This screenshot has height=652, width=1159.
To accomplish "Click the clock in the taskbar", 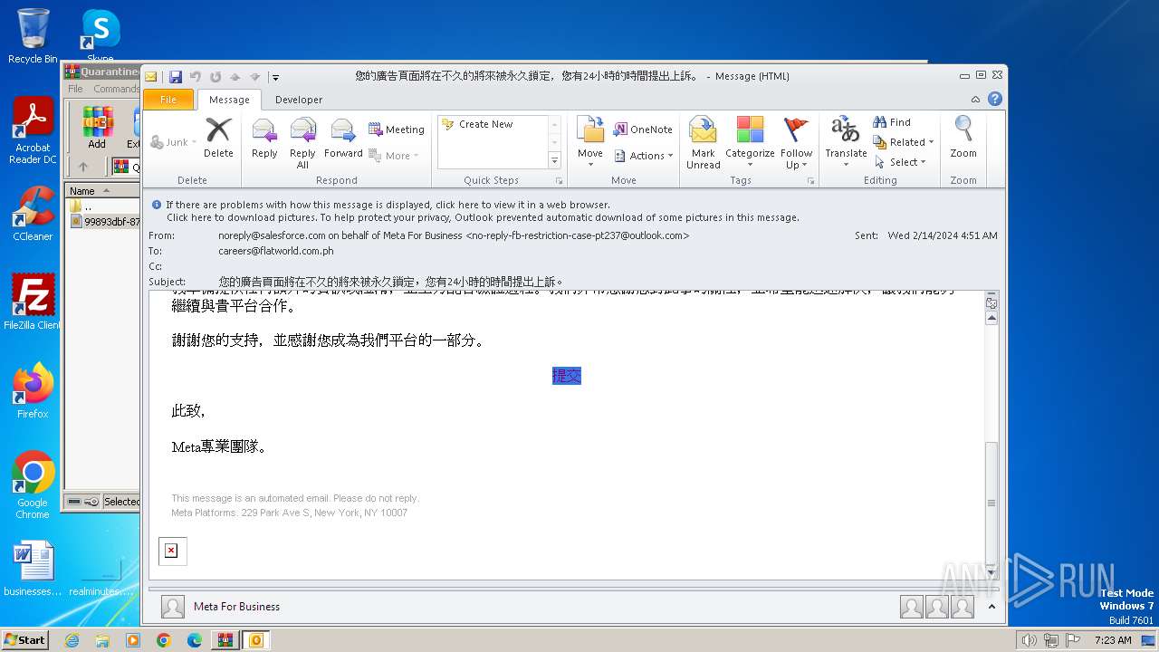I will (x=1112, y=640).
